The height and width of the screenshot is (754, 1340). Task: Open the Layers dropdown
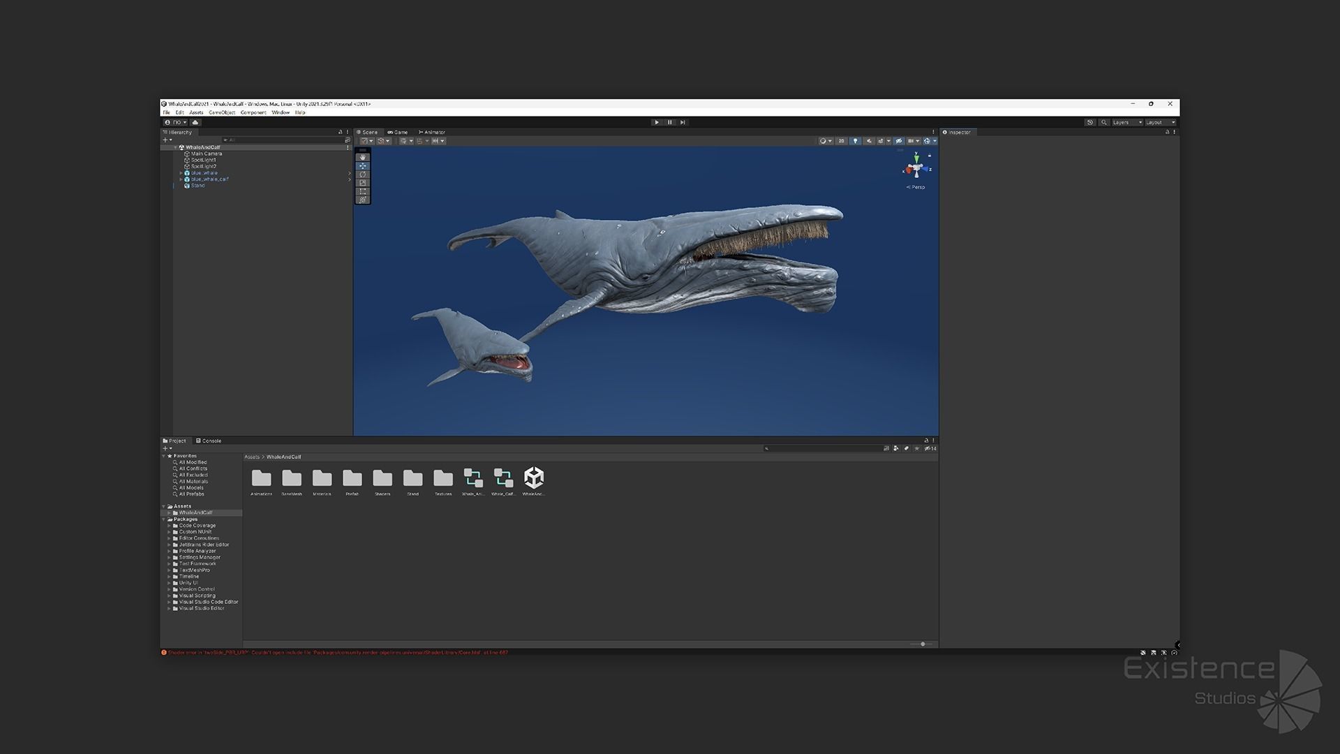coord(1127,122)
